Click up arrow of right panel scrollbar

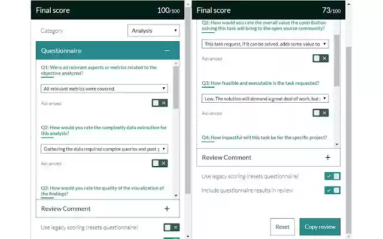(x=348, y=4)
